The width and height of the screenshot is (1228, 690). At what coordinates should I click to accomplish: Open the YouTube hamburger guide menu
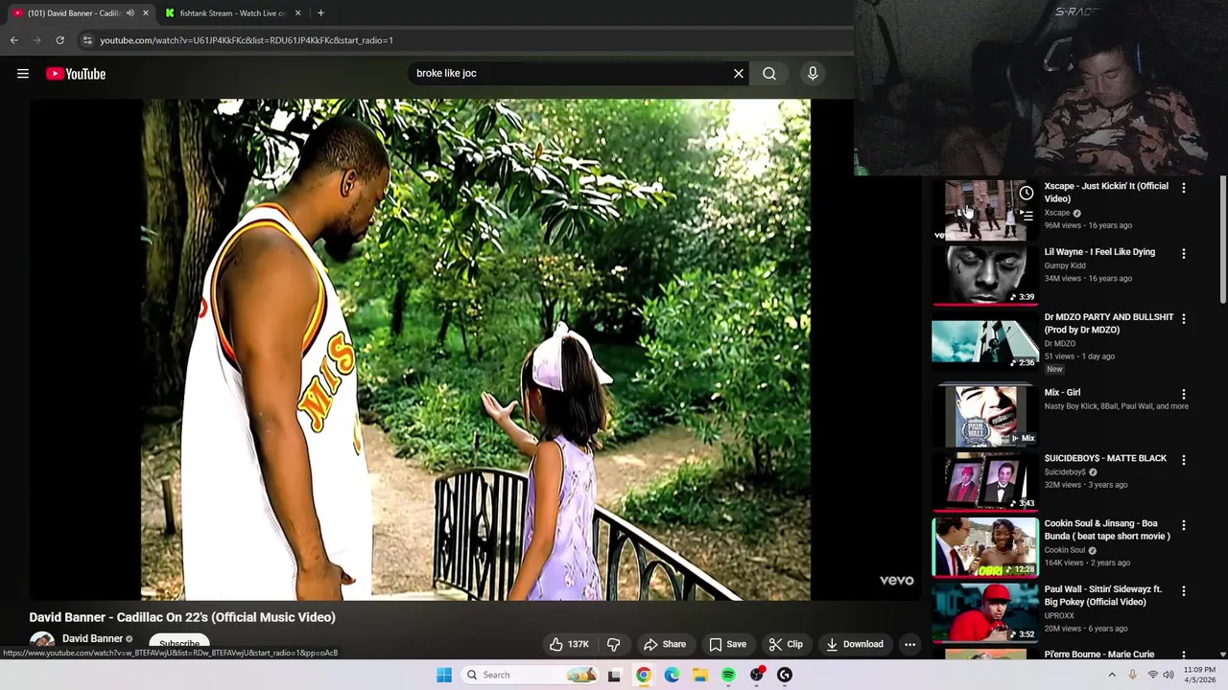click(x=23, y=74)
